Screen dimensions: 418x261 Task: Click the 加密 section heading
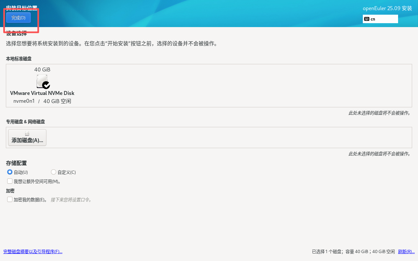pos(10,191)
